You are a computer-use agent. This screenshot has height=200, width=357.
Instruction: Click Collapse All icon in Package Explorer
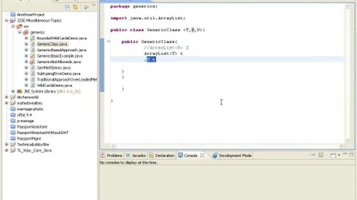pyautogui.click(x=67, y=7)
